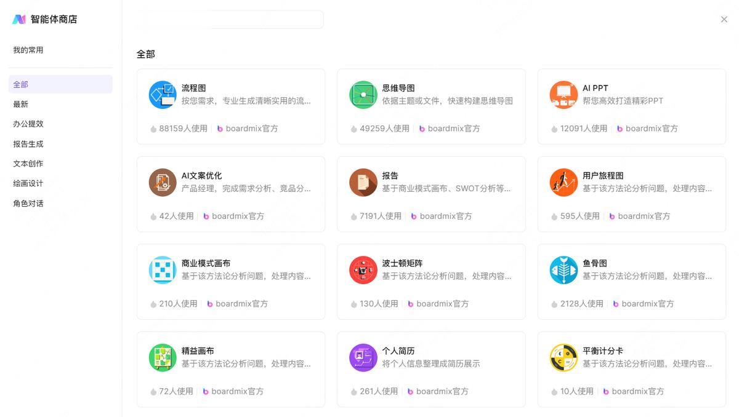Screen dimensions: 739x417
Task: Click the search input field at top
Action: [x=231, y=19]
